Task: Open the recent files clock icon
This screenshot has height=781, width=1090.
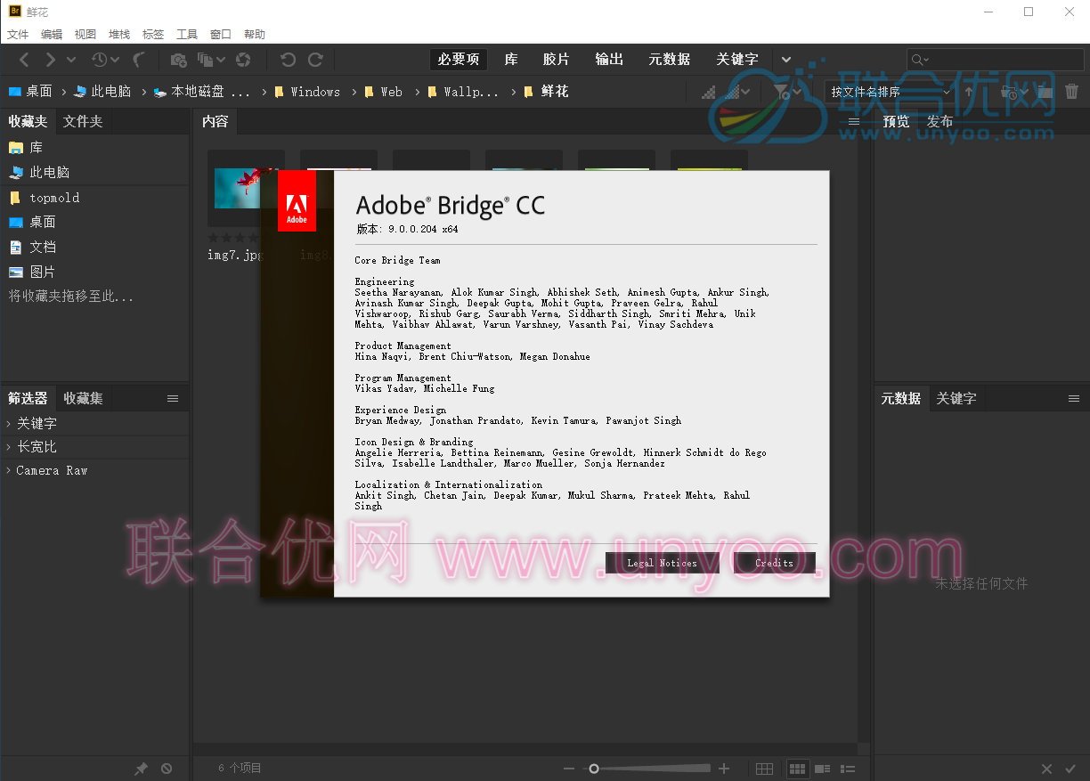Action: tap(99, 60)
